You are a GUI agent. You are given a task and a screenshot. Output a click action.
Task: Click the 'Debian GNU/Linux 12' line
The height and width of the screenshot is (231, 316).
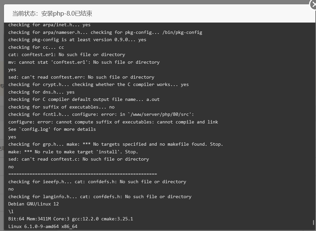34,204
